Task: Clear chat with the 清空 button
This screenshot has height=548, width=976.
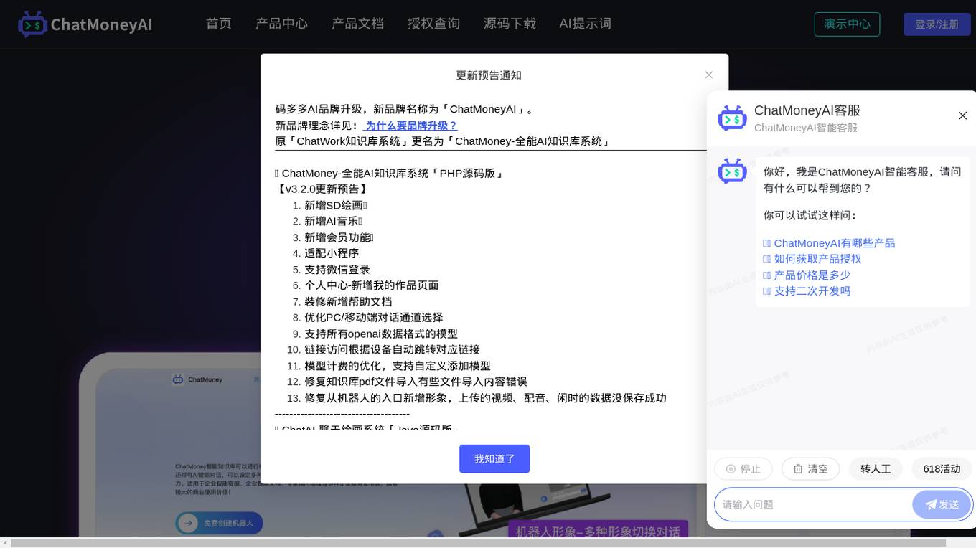Action: pyautogui.click(x=810, y=469)
